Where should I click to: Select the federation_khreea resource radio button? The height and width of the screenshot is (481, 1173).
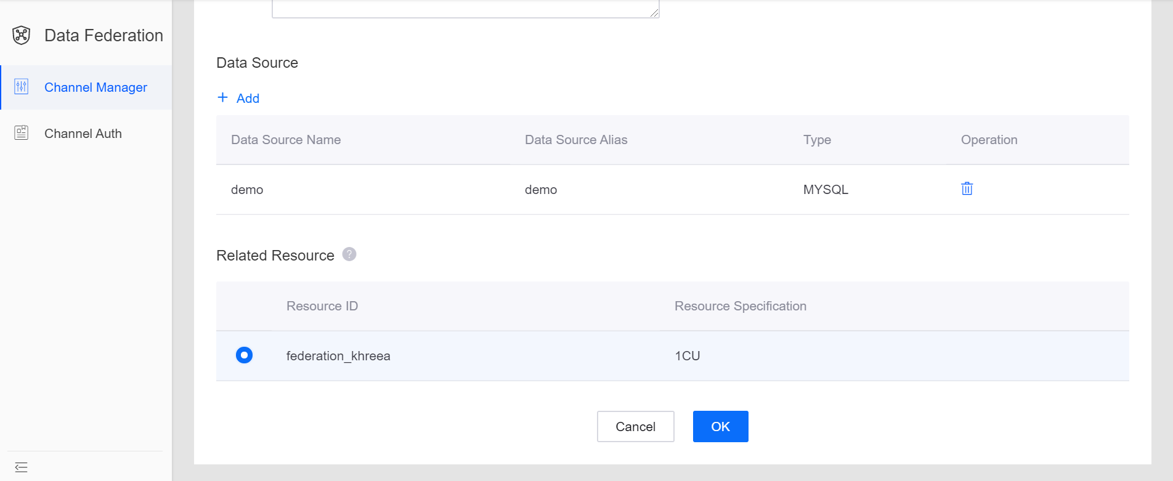pyautogui.click(x=245, y=355)
